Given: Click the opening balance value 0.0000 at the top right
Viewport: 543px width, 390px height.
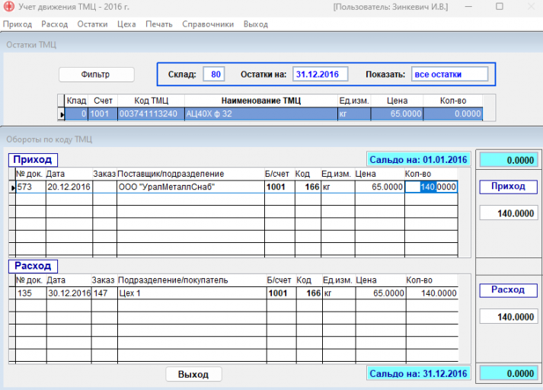Looking at the screenshot, I should [x=509, y=161].
